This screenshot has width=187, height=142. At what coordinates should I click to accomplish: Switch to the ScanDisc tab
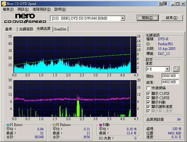pos(60,29)
